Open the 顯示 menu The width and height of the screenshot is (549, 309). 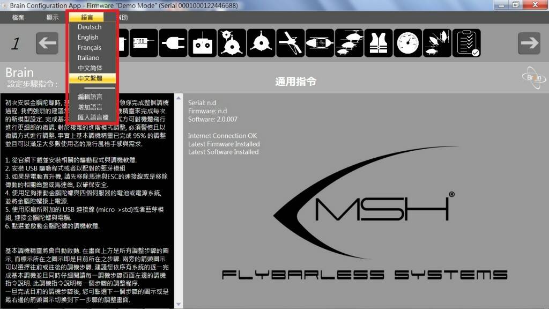pos(53,18)
